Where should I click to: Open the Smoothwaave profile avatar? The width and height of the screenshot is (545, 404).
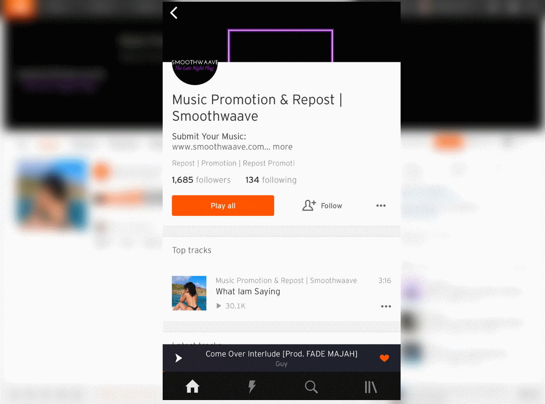click(195, 72)
